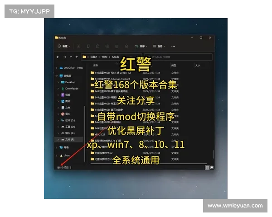The width and height of the screenshot is (272, 217).
Task: Go back with the left arrow button
Action: pyautogui.click(x=58, y=57)
